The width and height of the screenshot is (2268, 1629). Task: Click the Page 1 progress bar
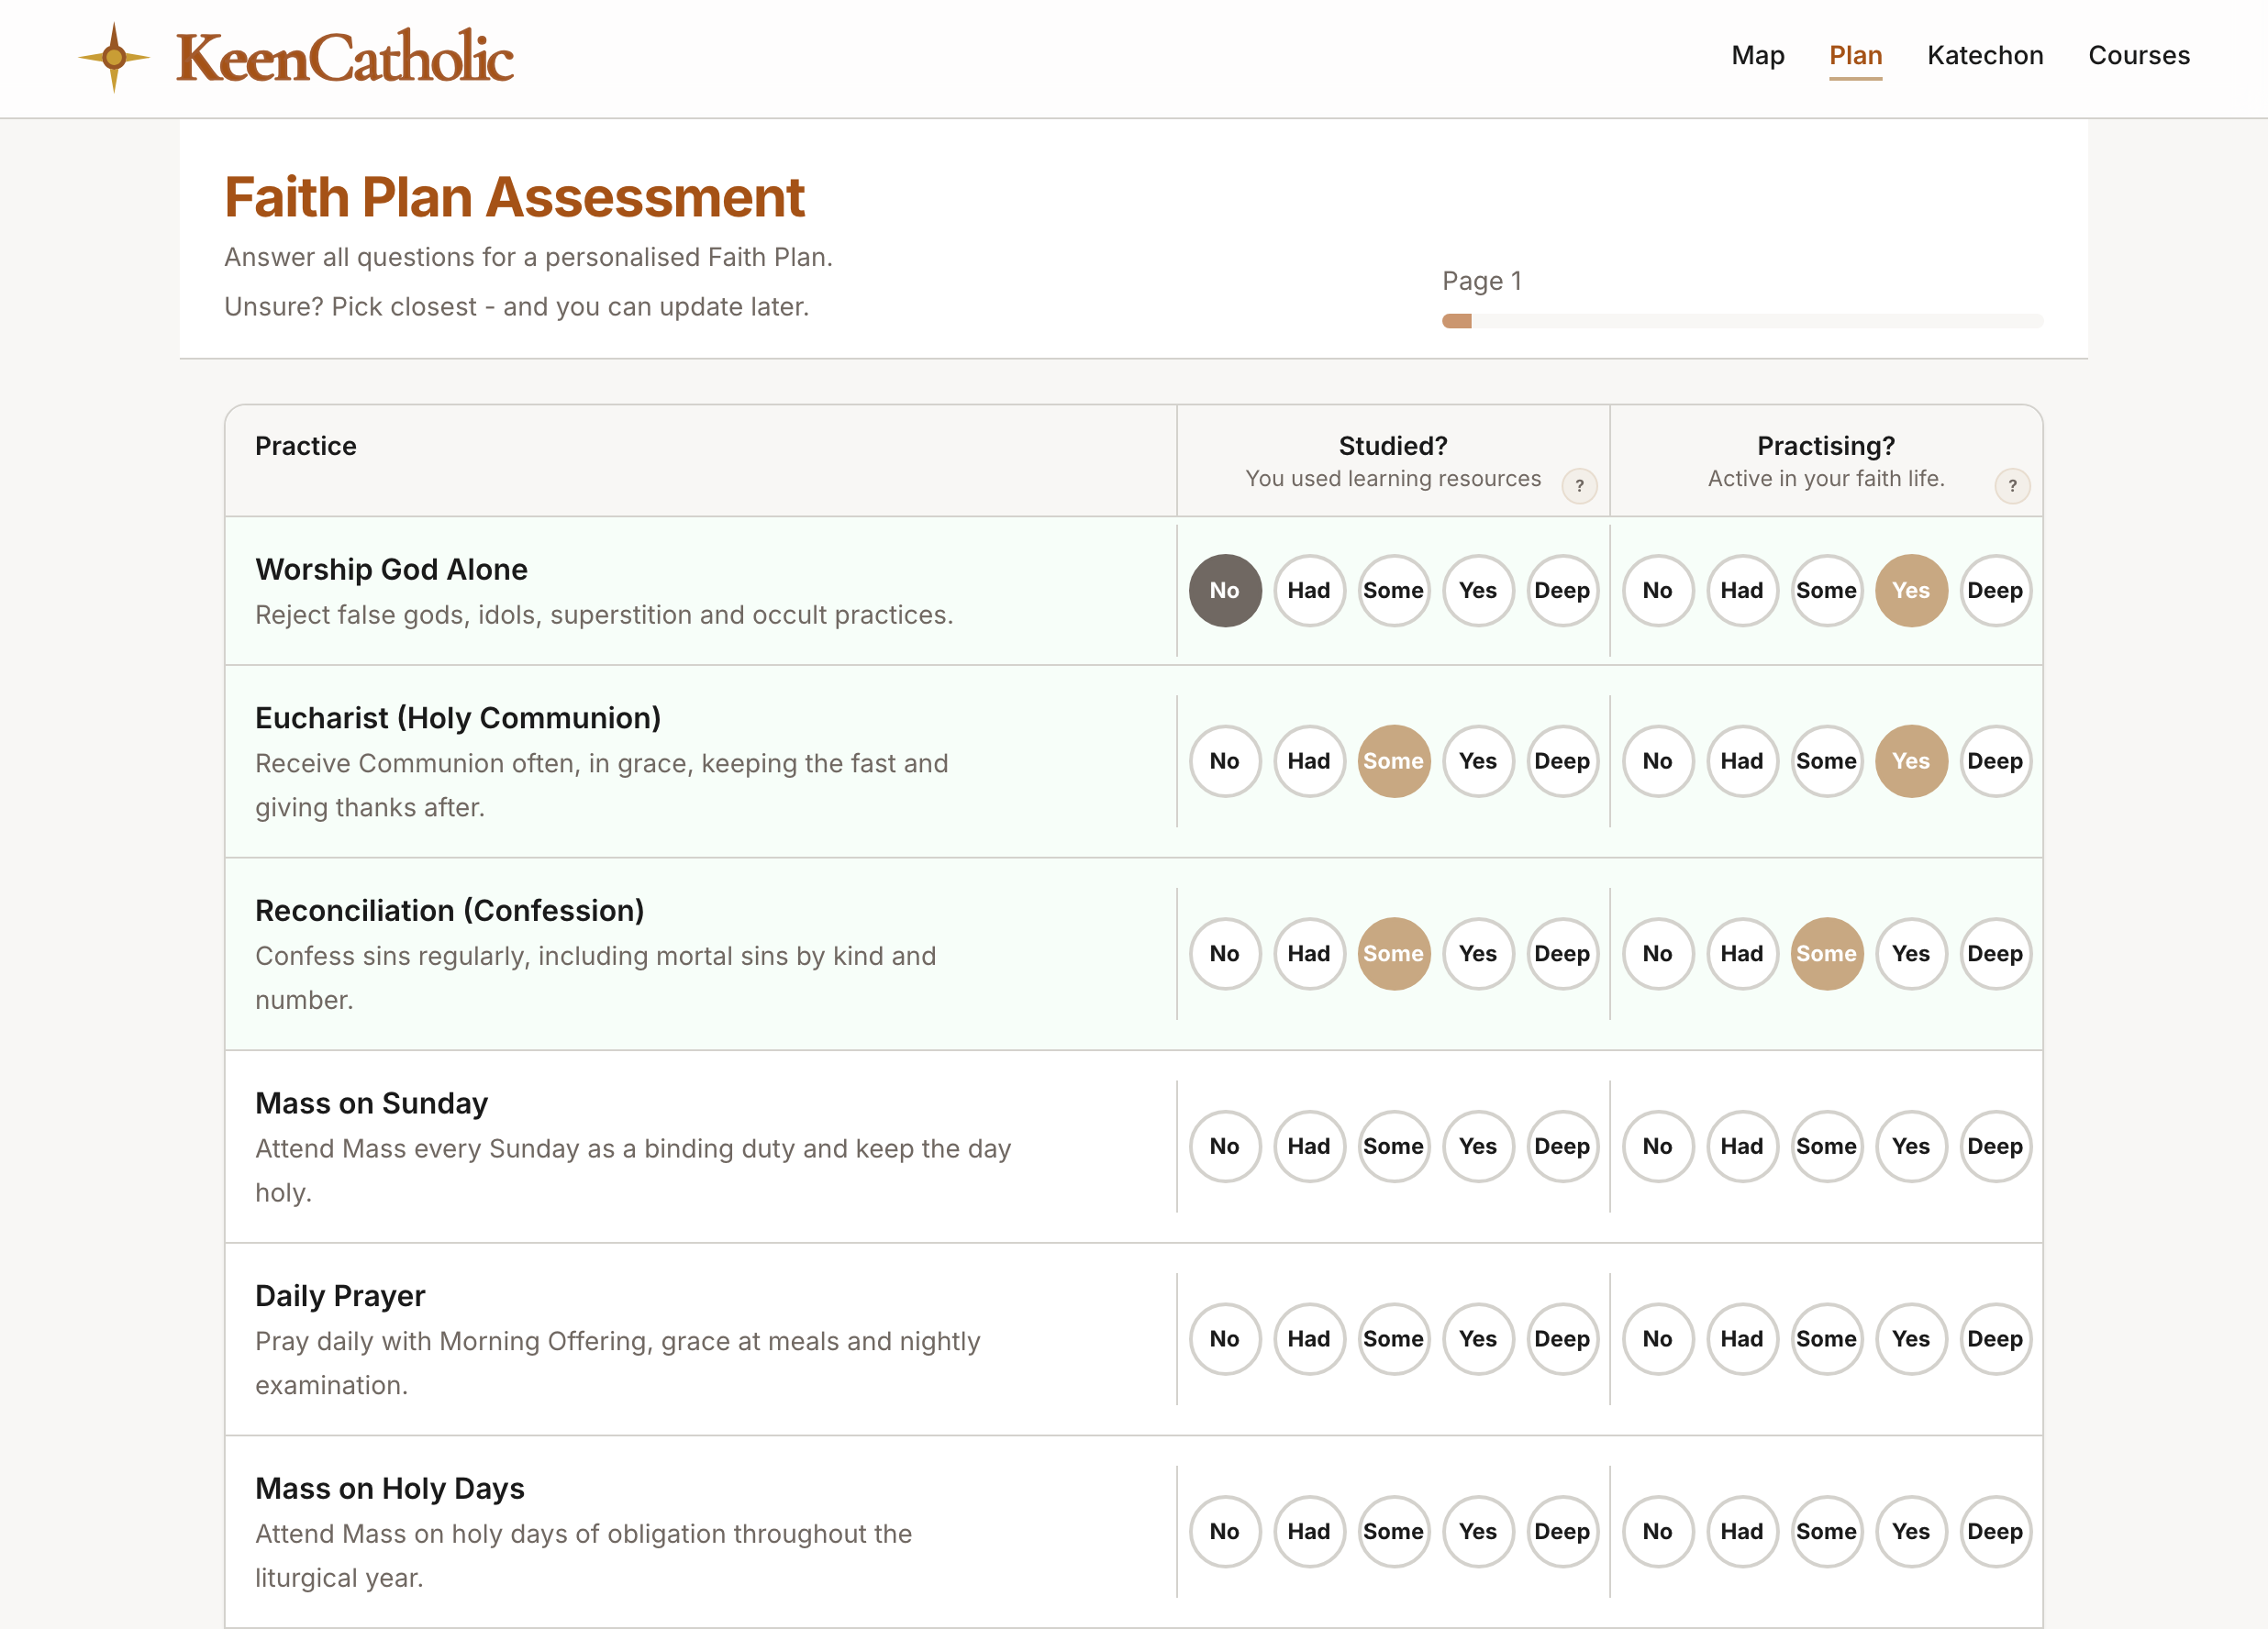(x=1742, y=321)
